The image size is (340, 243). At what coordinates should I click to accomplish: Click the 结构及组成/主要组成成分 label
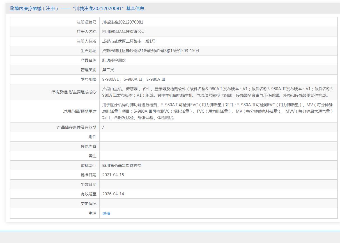[x=74, y=92]
